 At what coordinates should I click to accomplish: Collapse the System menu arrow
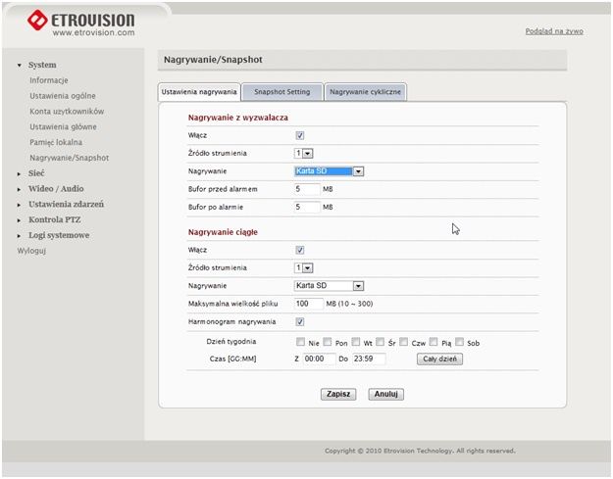(x=20, y=66)
